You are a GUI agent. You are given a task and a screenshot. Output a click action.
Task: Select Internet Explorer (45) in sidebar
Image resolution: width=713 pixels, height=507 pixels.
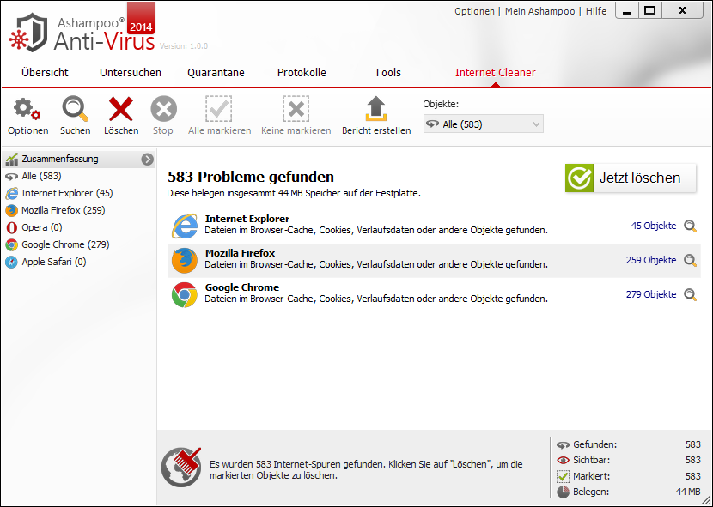(x=67, y=193)
